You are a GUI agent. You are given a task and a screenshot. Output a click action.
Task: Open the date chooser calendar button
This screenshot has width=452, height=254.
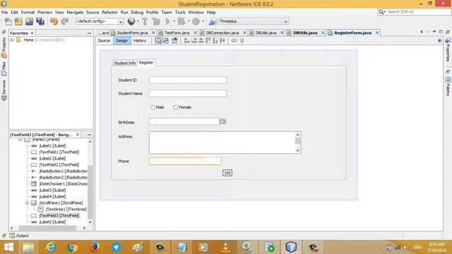pyautogui.click(x=222, y=121)
